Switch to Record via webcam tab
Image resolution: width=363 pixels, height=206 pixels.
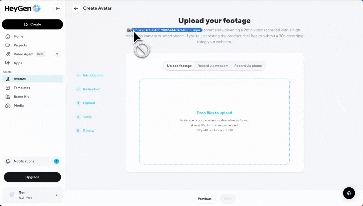pyautogui.click(x=213, y=66)
